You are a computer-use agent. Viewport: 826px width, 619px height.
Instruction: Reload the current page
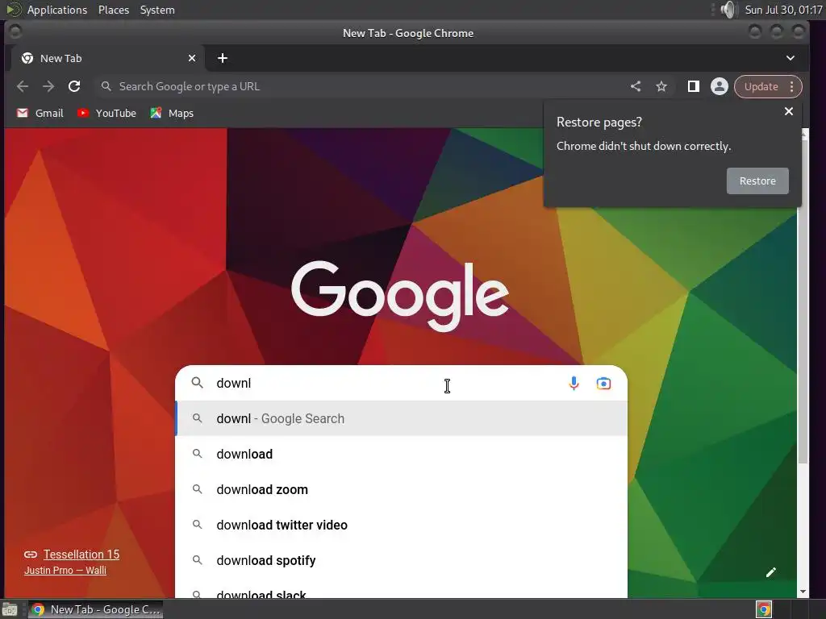click(x=74, y=86)
